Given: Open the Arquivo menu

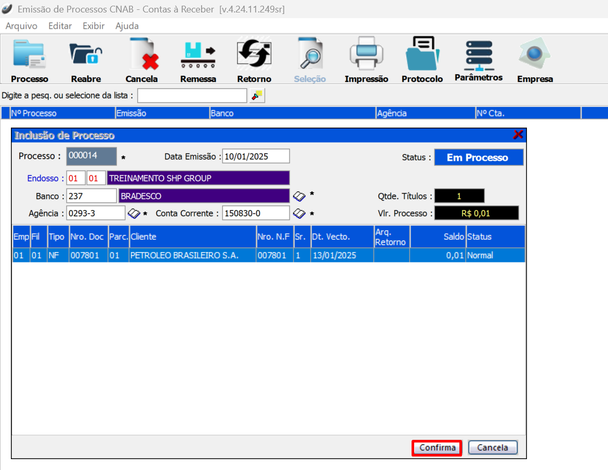Looking at the screenshot, I should point(21,26).
